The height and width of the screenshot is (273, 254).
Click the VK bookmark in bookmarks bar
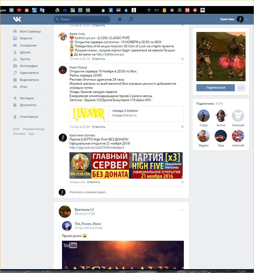[11, 10]
